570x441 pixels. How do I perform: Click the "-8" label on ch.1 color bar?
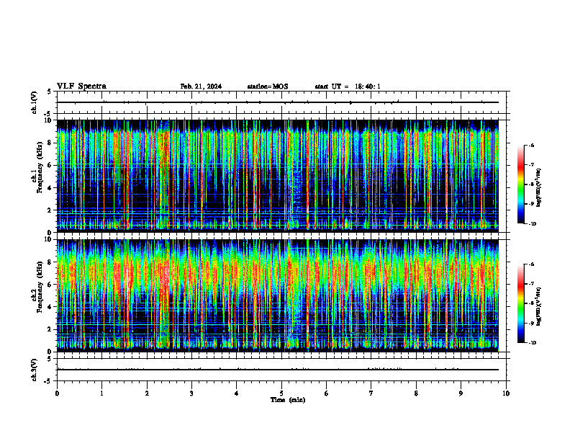[x=532, y=184]
